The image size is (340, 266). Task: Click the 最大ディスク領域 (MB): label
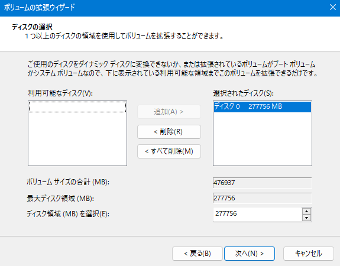point(60,199)
